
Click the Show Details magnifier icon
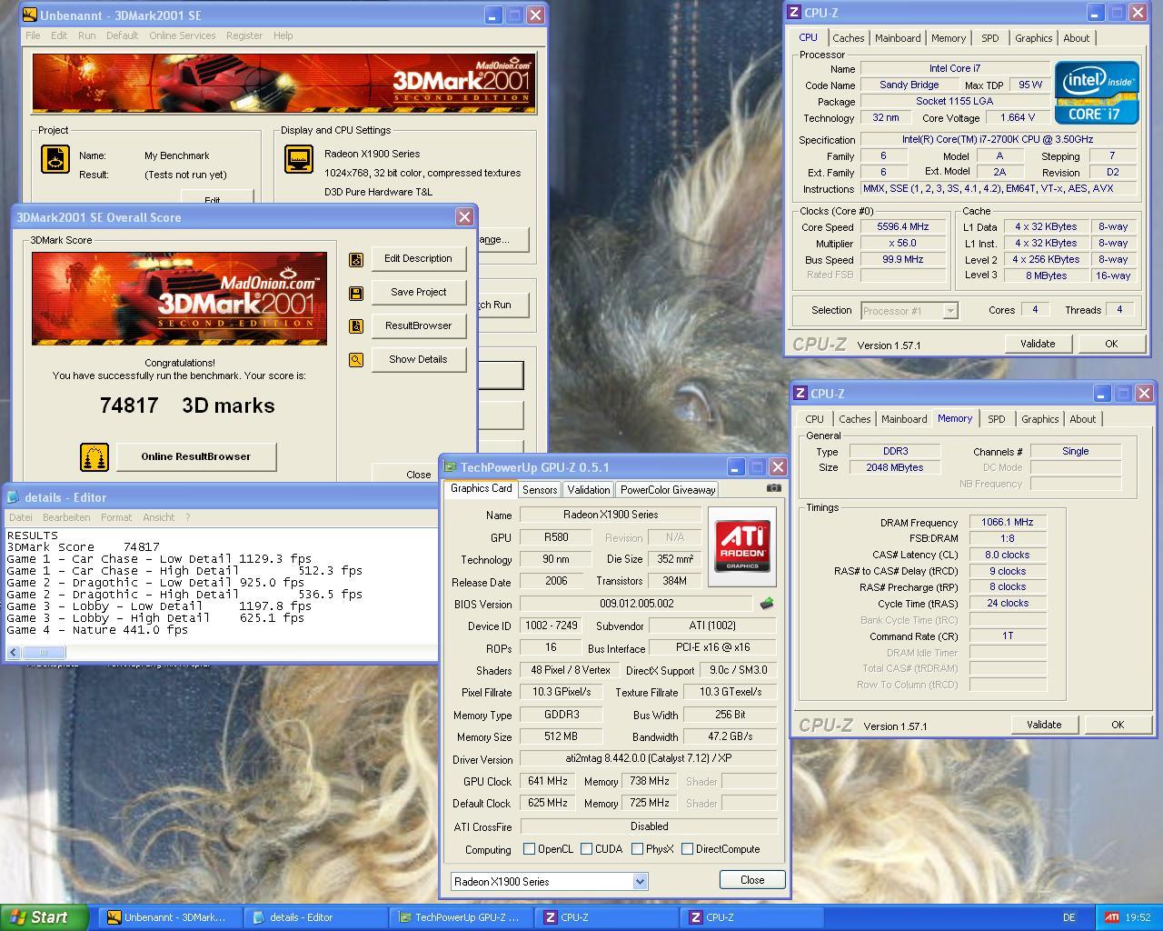pyautogui.click(x=356, y=360)
